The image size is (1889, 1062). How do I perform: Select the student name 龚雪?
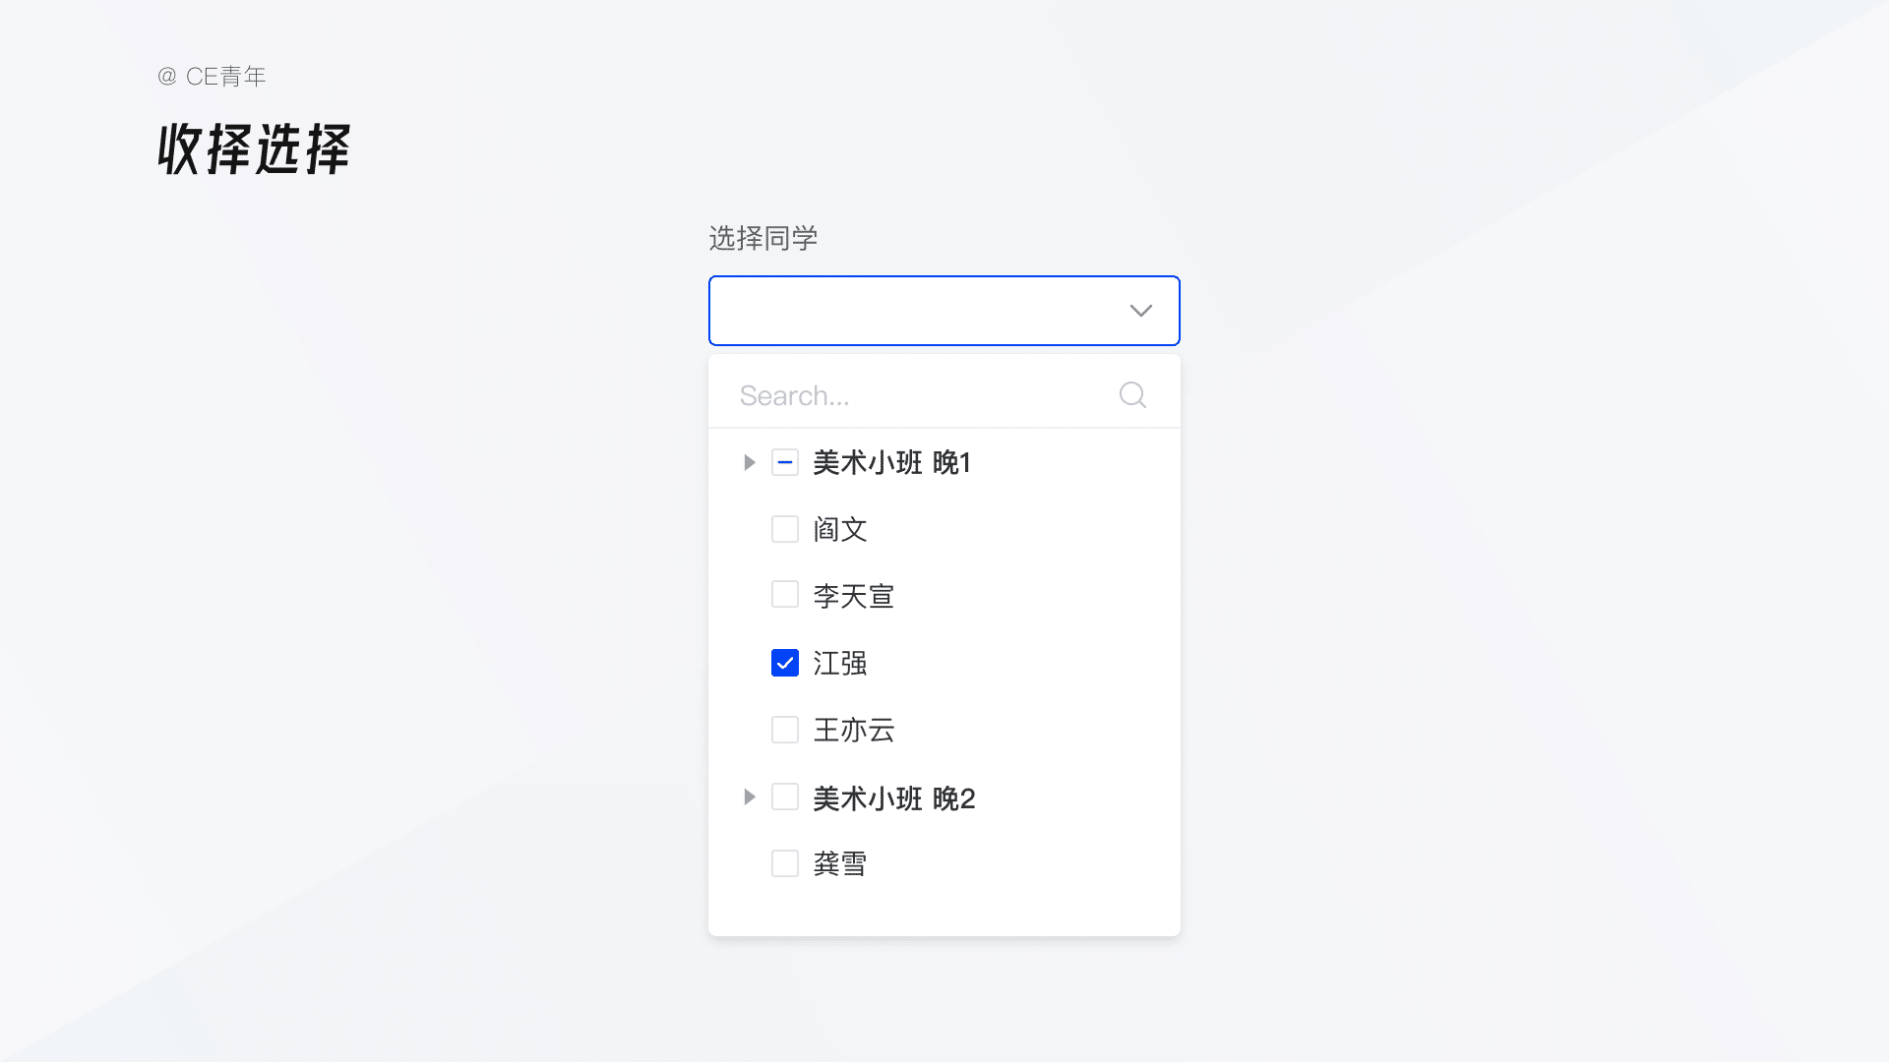(x=840, y=864)
